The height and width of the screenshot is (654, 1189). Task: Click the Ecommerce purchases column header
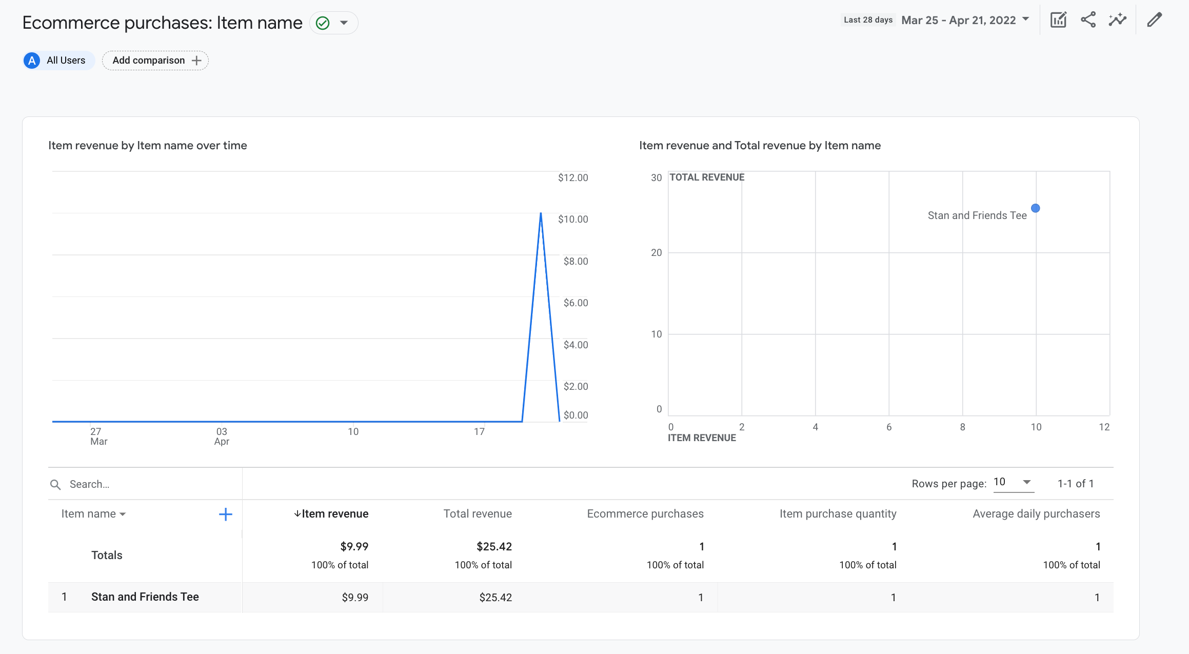tap(645, 513)
